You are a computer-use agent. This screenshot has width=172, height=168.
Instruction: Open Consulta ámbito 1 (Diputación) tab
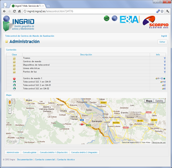(54, 152)
